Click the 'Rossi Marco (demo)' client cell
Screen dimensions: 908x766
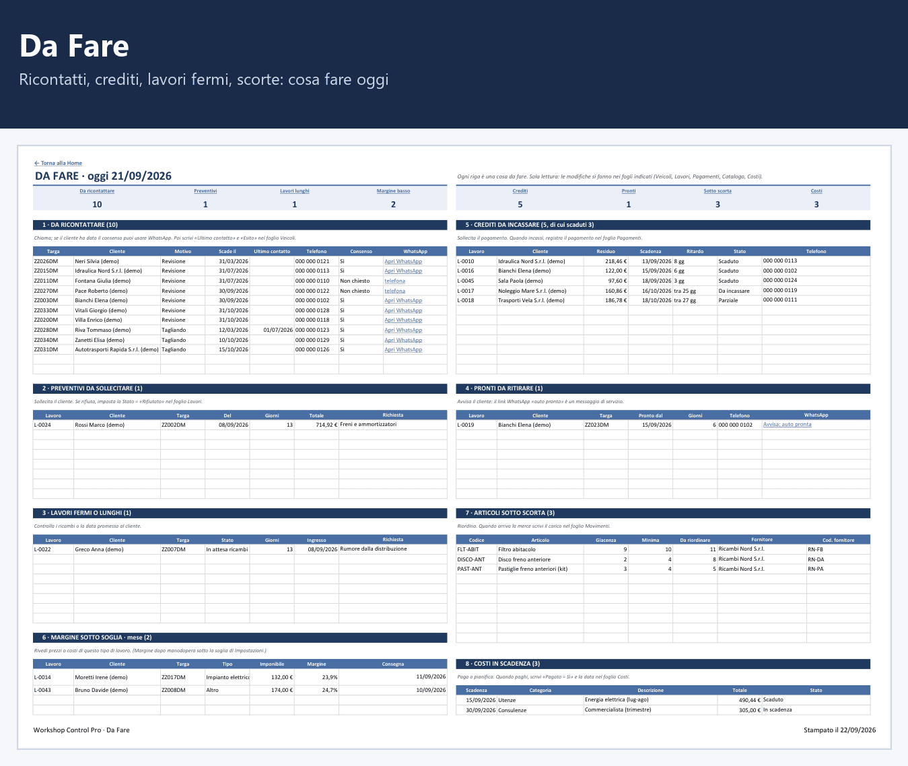click(117, 425)
